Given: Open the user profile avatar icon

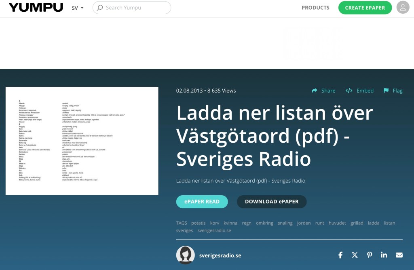Looking at the screenshot, I should coord(403,8).
